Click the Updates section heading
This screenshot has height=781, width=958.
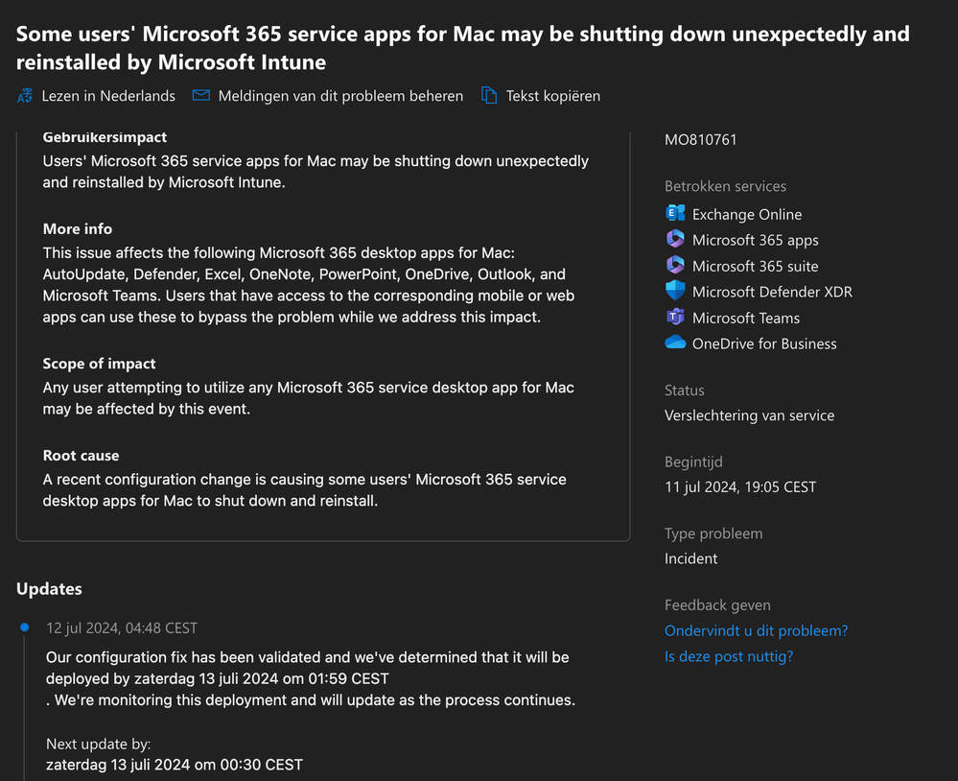[49, 589]
